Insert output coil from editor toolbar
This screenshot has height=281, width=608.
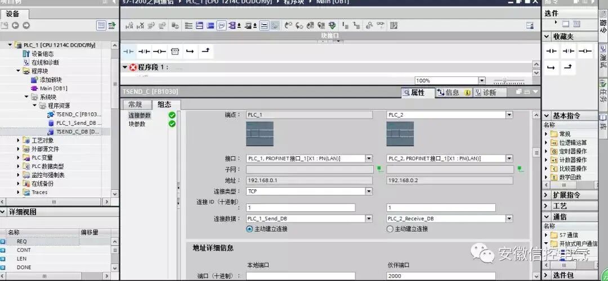click(159, 52)
